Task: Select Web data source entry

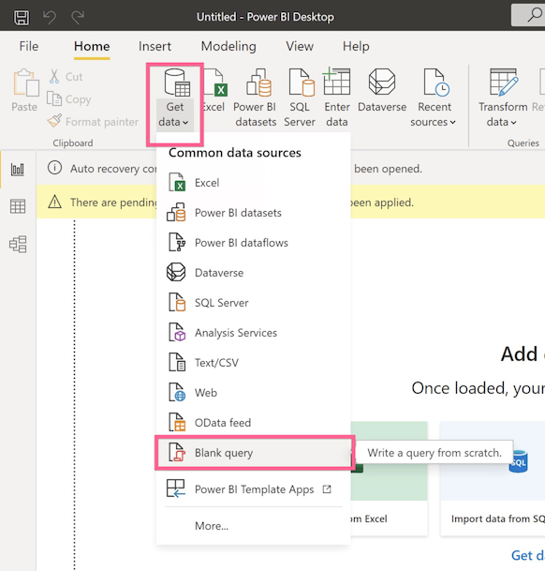Action: click(x=253, y=393)
